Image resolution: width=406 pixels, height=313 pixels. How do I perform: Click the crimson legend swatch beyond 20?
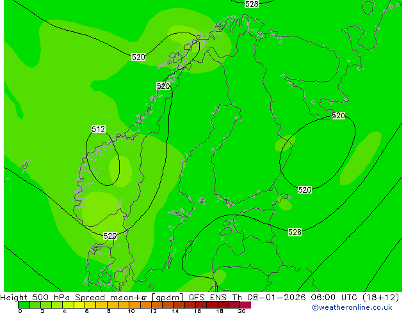pos(245,305)
